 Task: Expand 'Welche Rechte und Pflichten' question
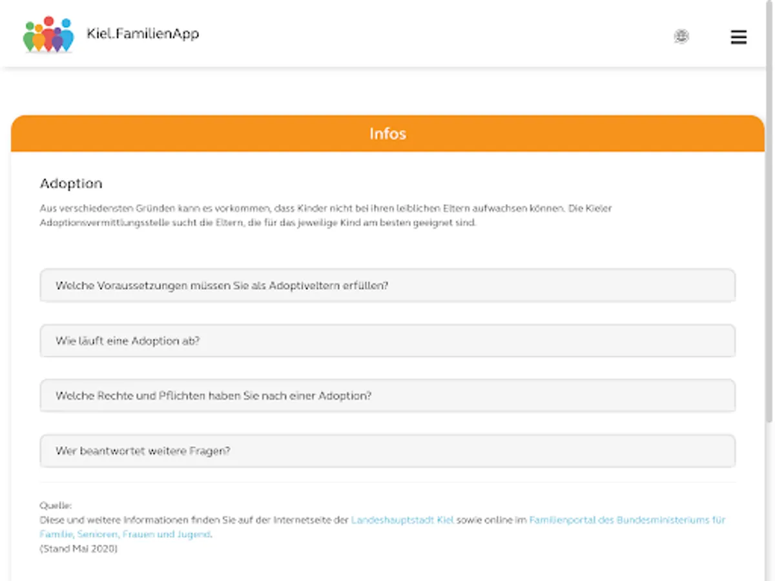tap(387, 396)
